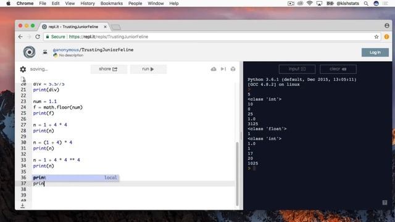Open the History menu

[88, 3]
